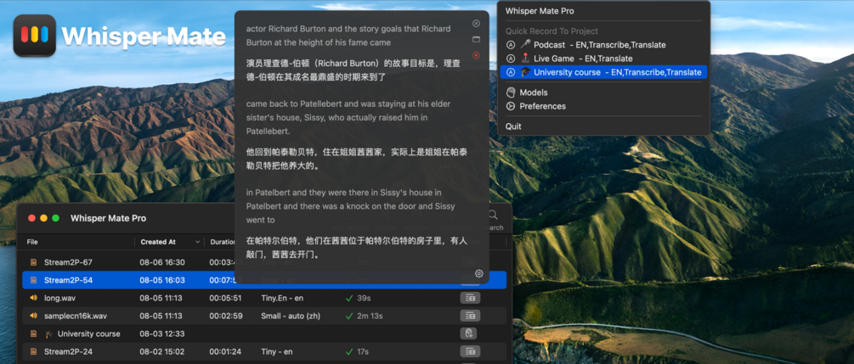Click the model cell Small - auto (zh)
This screenshot has height=364, width=854.
pos(290,316)
